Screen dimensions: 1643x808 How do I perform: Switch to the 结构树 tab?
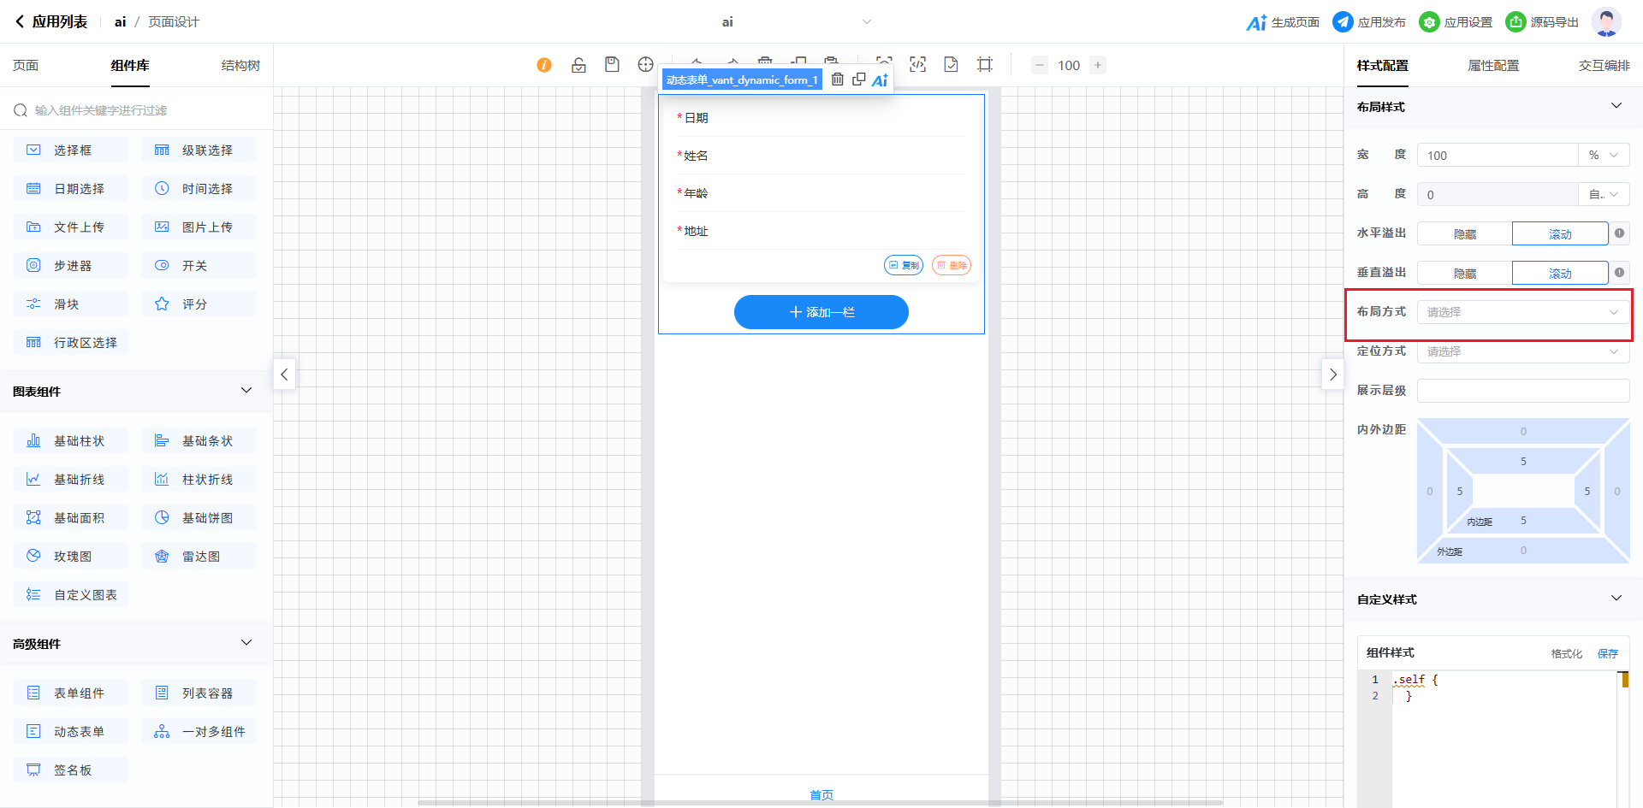click(240, 66)
